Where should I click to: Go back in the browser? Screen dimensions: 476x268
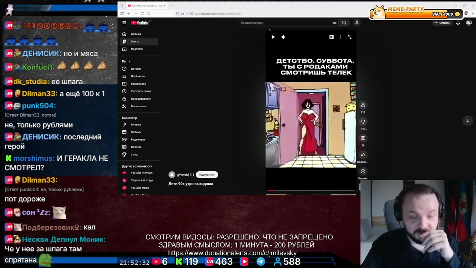(x=129, y=13)
